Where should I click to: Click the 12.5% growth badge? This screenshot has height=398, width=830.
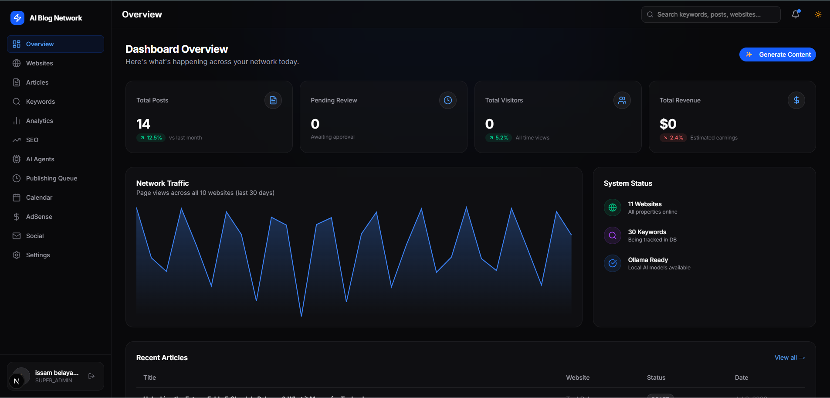151,138
